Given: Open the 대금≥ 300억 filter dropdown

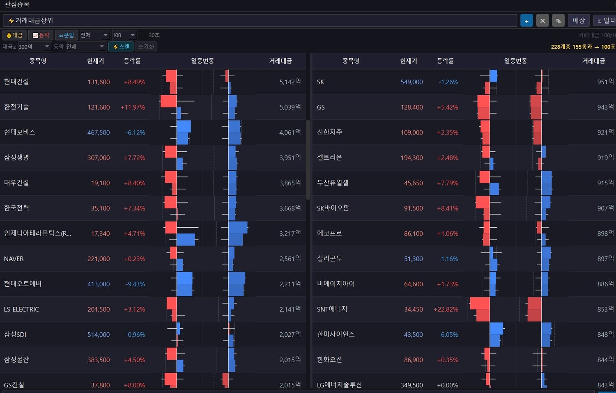Looking at the screenshot, I should [x=34, y=47].
